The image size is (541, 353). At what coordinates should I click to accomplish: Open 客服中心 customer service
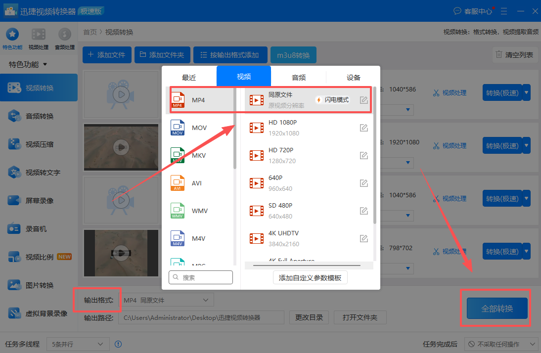472,10
